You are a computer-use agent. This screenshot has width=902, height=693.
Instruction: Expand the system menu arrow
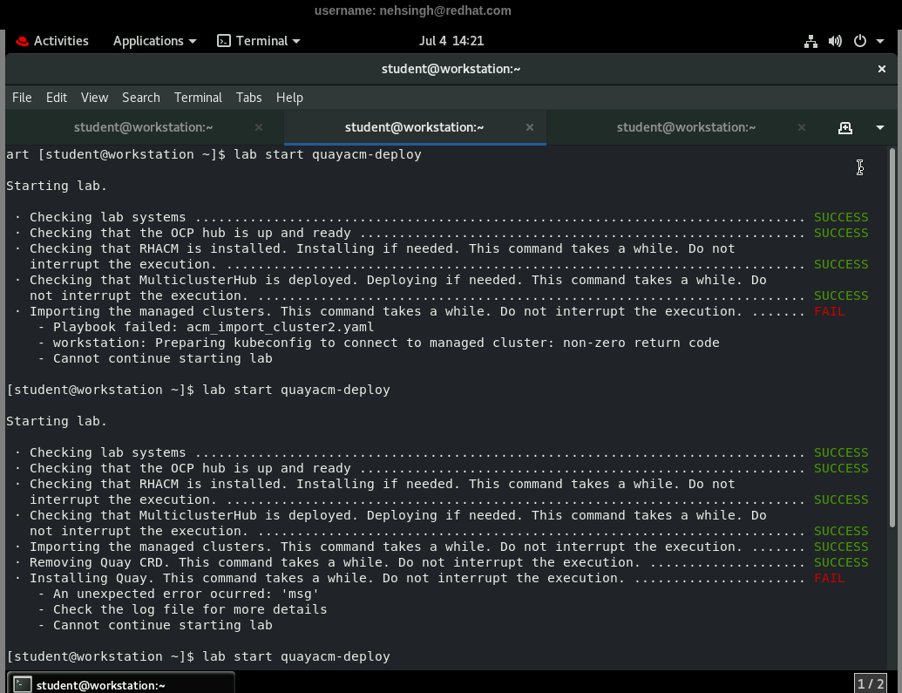click(879, 41)
